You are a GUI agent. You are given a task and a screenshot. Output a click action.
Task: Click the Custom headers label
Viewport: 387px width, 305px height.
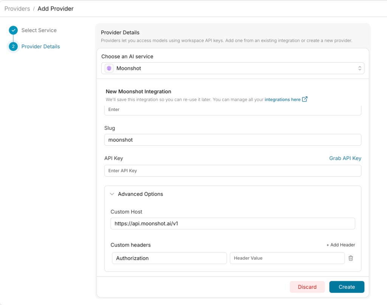coord(130,245)
